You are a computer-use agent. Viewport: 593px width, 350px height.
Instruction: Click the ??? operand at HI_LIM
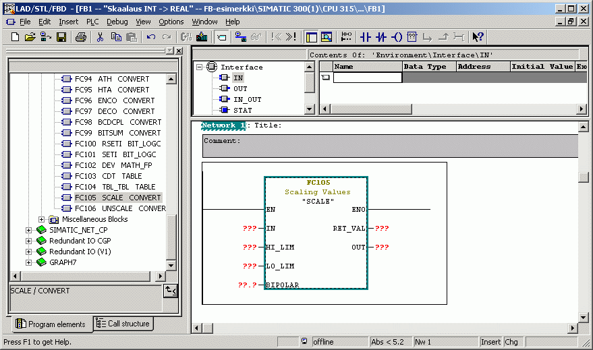[250, 247]
